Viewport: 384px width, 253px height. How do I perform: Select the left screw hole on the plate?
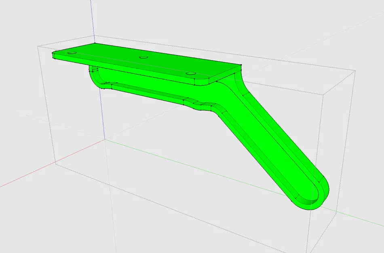point(72,53)
